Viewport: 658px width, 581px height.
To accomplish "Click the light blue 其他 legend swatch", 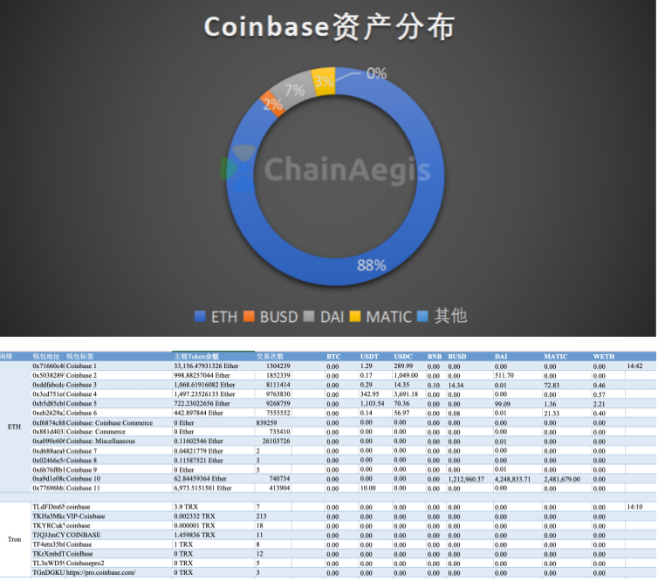I will pos(422,317).
